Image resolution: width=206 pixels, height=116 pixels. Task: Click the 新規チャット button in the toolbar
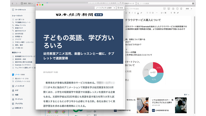(x=128, y=4)
